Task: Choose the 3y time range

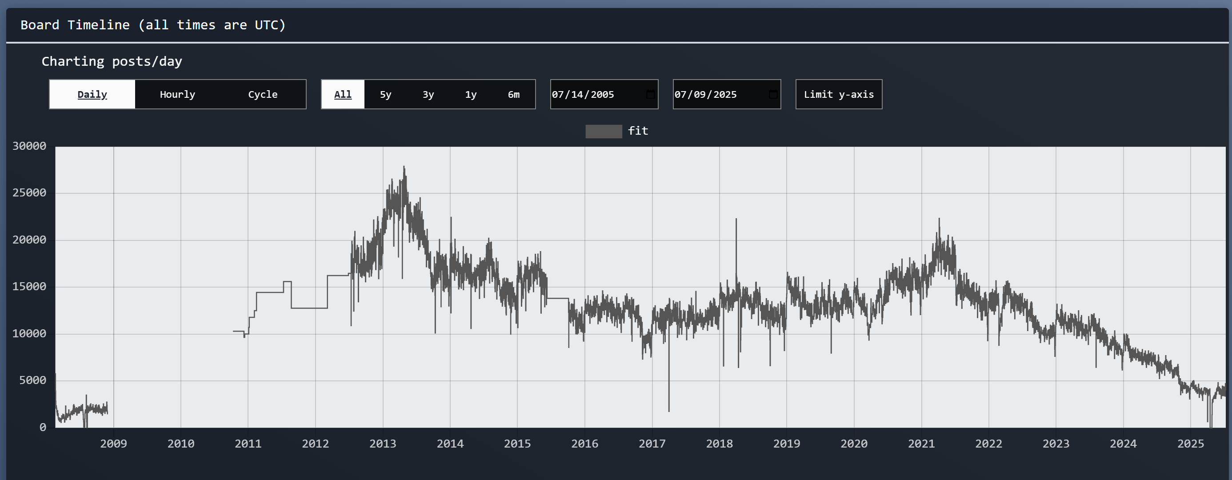Action: click(x=428, y=94)
